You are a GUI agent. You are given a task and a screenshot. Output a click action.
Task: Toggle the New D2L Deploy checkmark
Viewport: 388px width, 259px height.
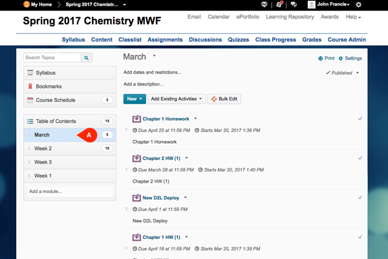360,197
